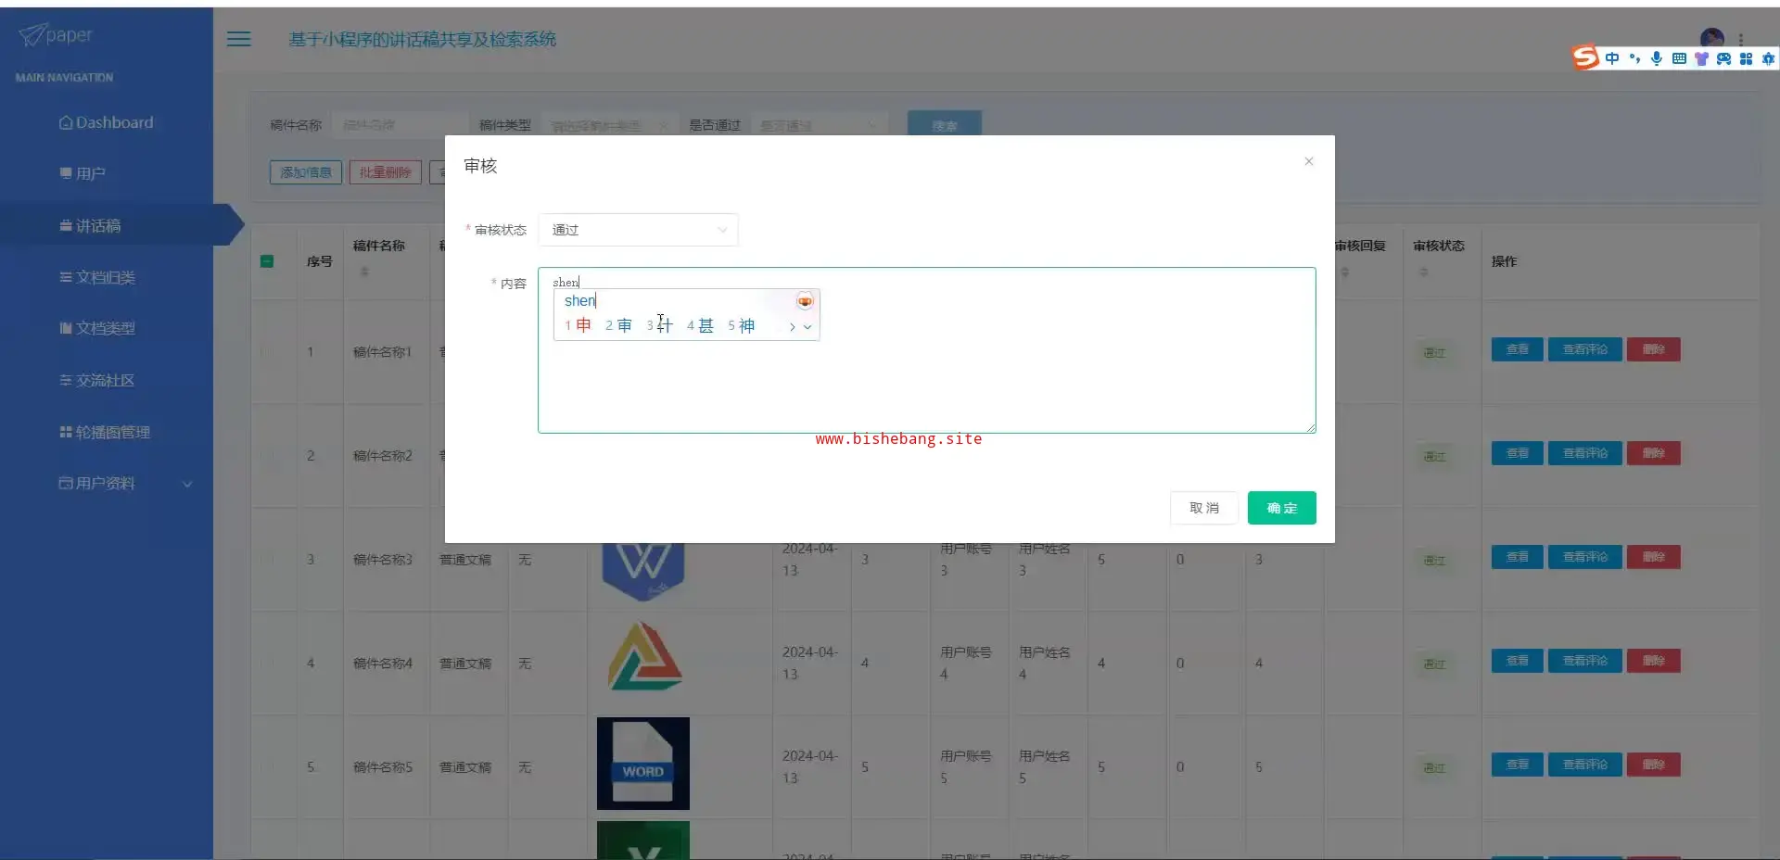The image size is (1780, 860).
Task: Expand the IME candidate list with the down chevron
Action: click(x=807, y=326)
